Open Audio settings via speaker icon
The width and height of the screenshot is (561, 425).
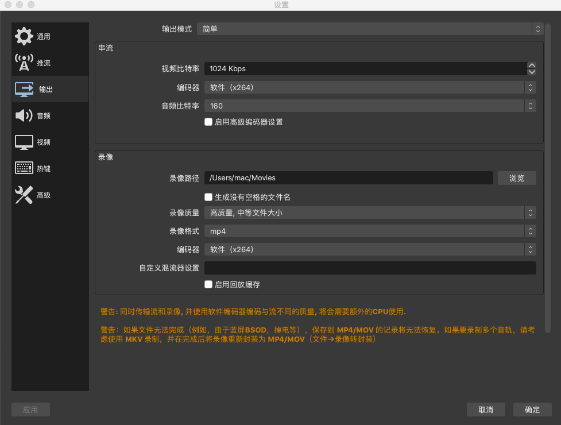click(24, 115)
